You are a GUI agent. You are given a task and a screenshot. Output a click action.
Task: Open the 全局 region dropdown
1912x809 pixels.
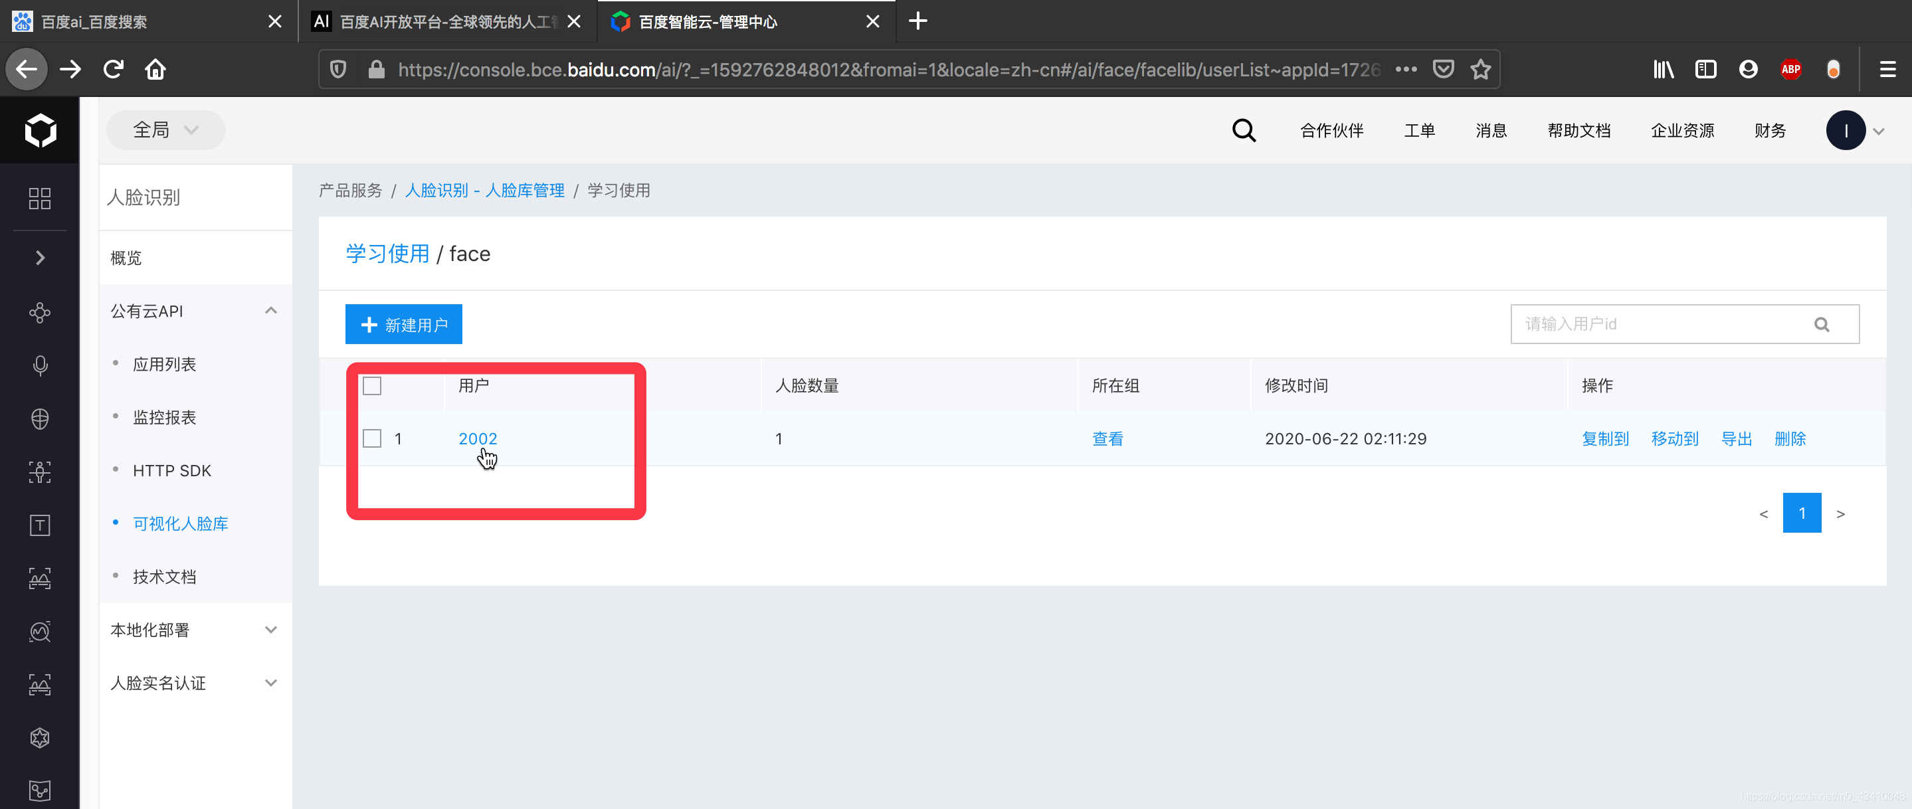pos(165,131)
